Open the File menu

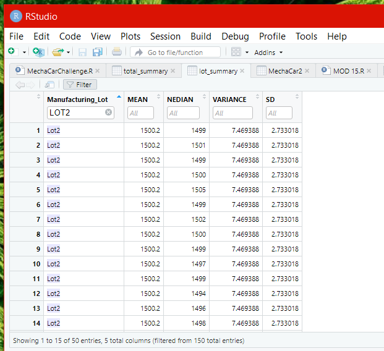point(17,36)
